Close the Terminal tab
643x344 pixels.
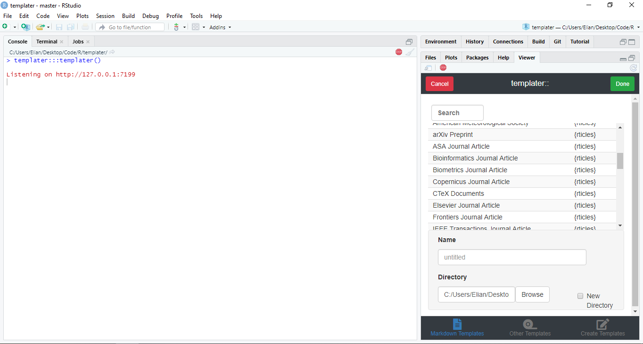tap(61, 42)
